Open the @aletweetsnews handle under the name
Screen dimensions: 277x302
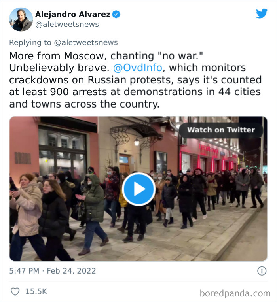click(67, 25)
